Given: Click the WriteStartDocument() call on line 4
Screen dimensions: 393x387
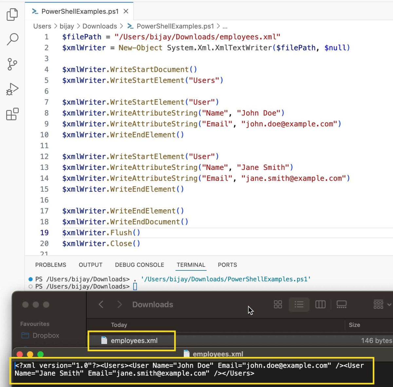Looking at the screenshot, I should [x=154, y=69].
